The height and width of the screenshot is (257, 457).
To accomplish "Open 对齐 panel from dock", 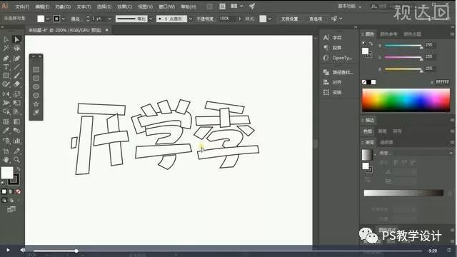I will (333, 83).
